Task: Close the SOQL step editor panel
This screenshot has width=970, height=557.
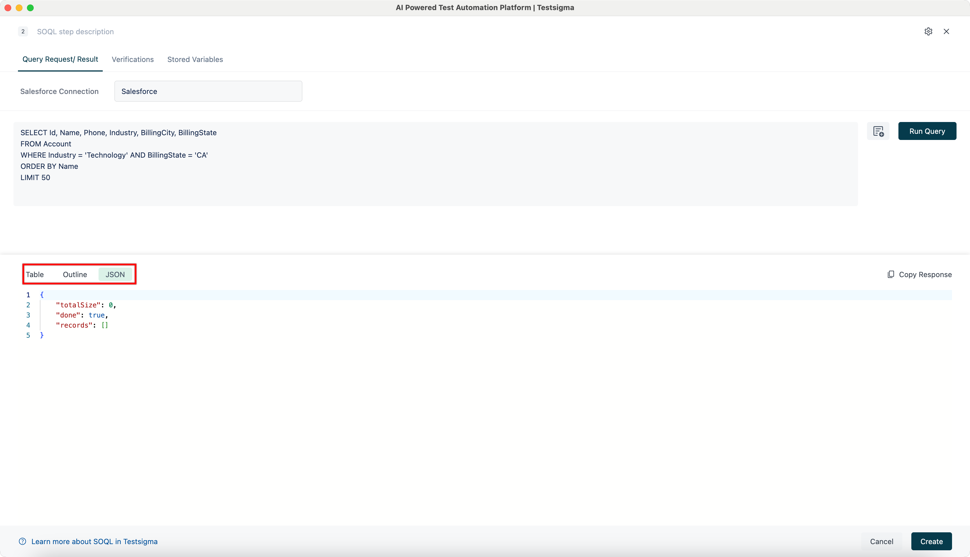Action: (x=946, y=31)
